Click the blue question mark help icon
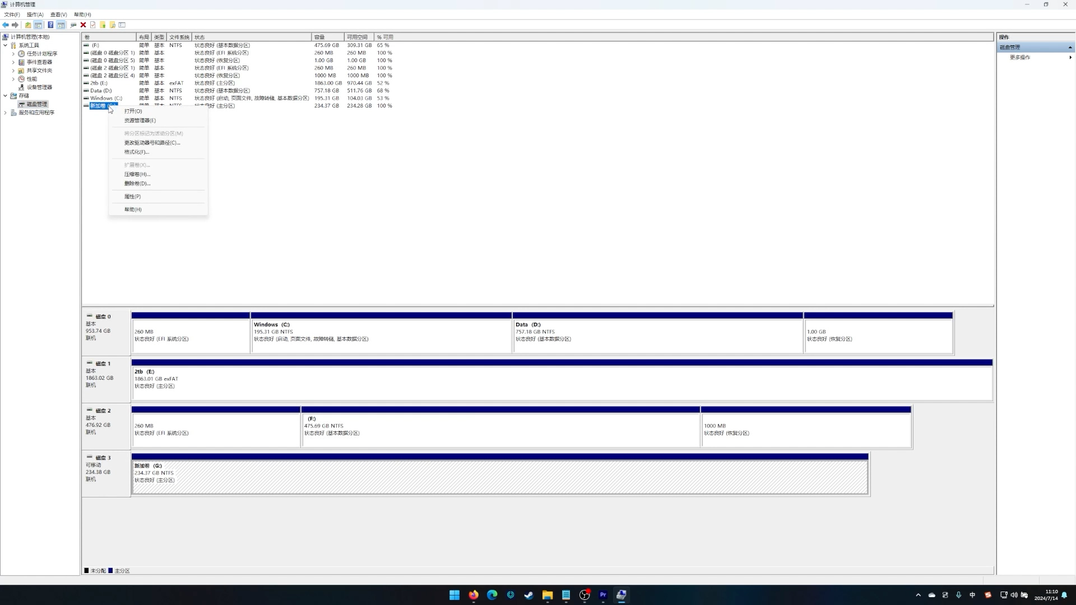 50,25
